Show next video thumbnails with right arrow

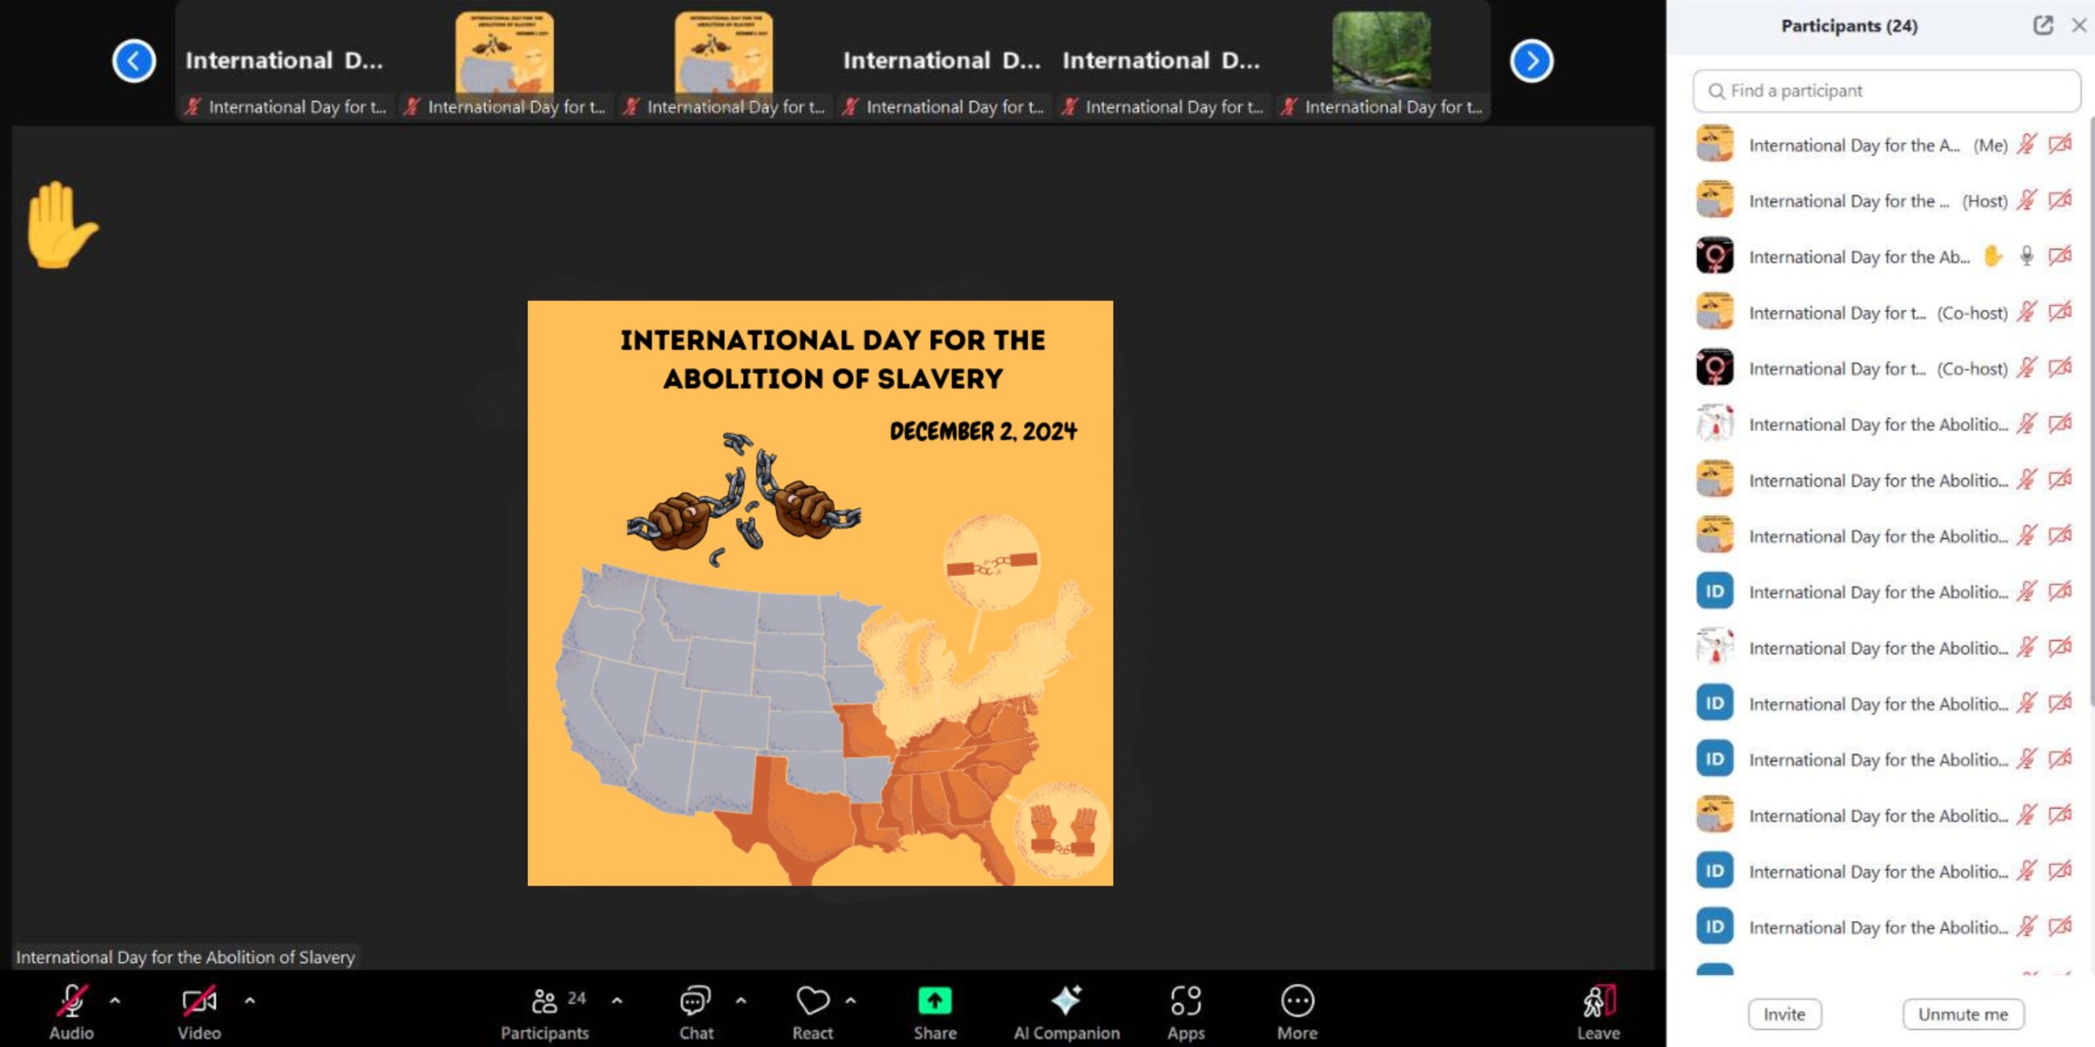click(x=1531, y=61)
